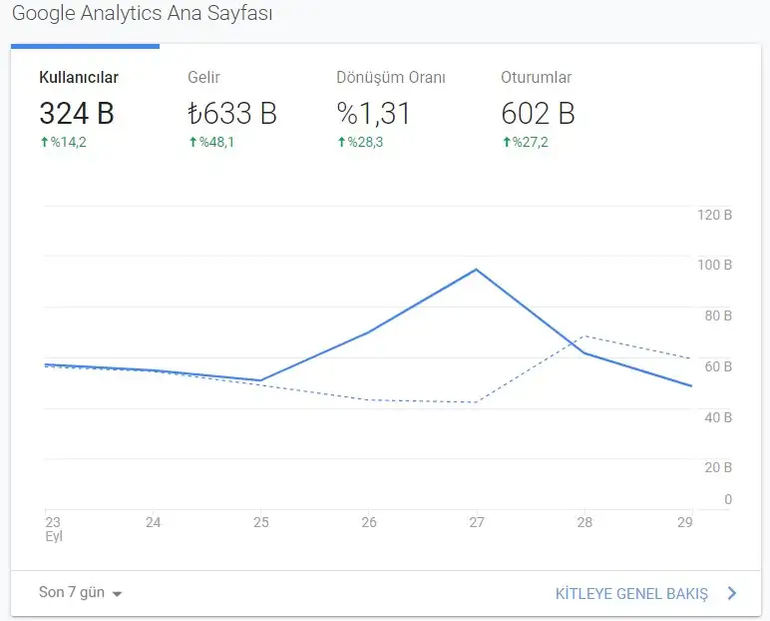Click the chevron arrow beside KİTLEYE GENEL BAKIŞ
Image resolution: width=770 pixels, height=621 pixels.
(x=732, y=593)
